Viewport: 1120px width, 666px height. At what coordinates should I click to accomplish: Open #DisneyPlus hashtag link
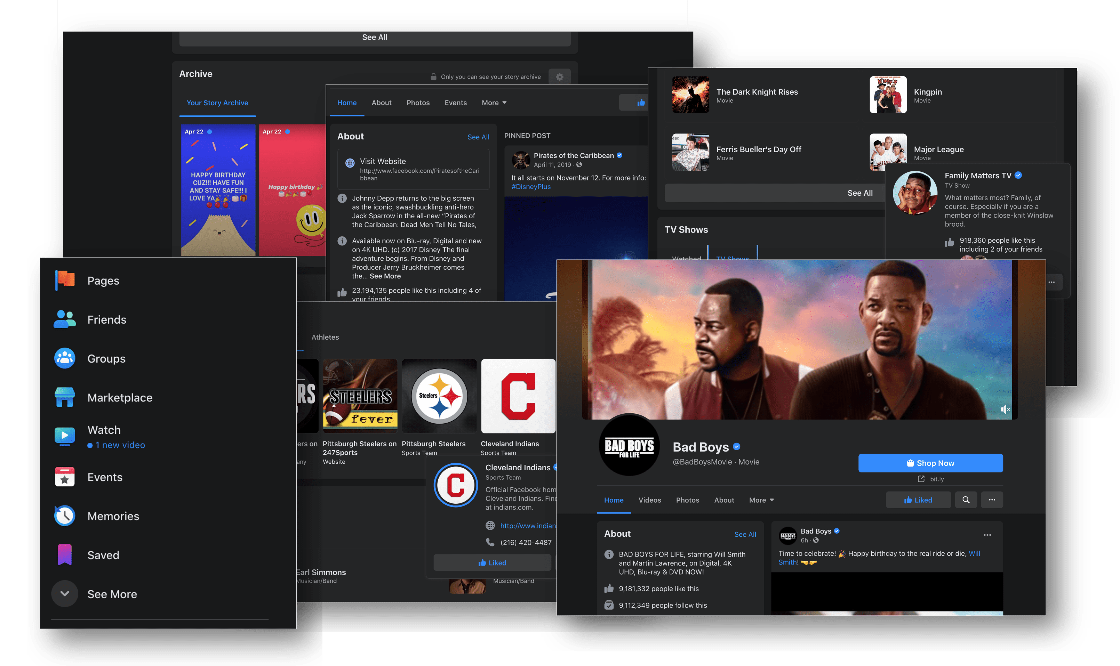tap(531, 187)
